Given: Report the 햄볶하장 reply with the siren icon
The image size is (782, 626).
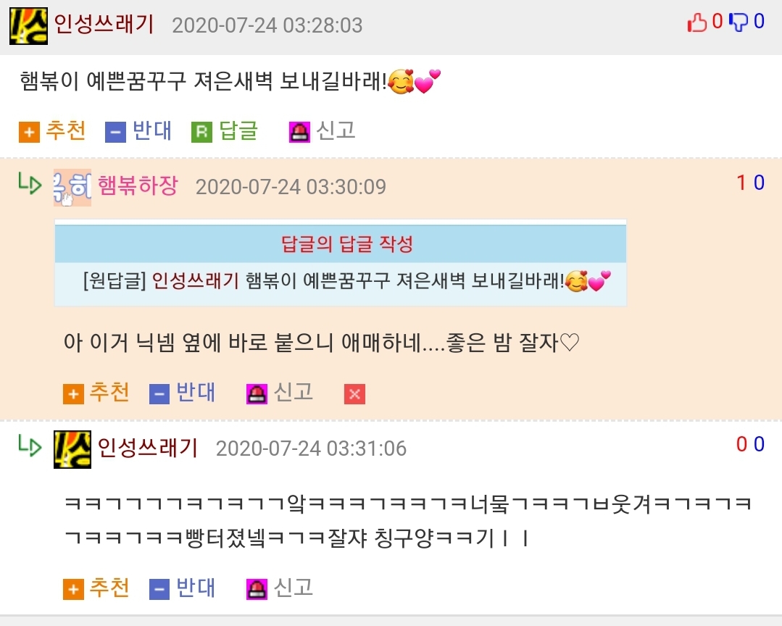Looking at the screenshot, I should [257, 393].
